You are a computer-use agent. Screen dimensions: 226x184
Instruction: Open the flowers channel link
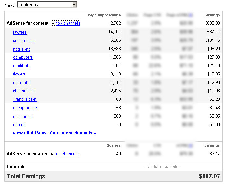(x=19, y=74)
